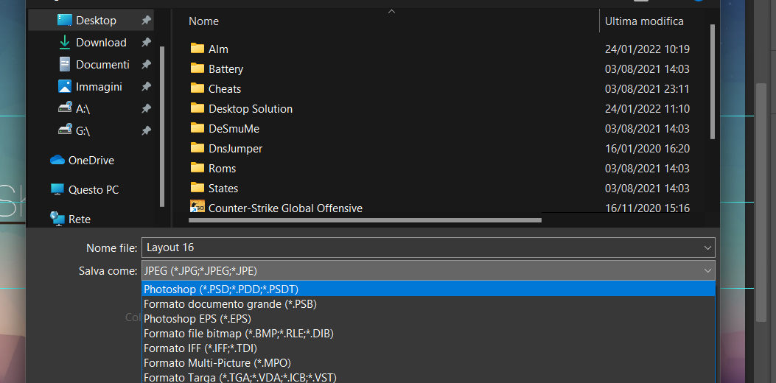776x383 pixels.
Task: Click the file list horizontal scrollbar
Action: pos(366,219)
